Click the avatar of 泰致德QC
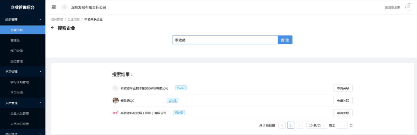Image resolution: width=417 pixels, height=135 pixels. tap(115, 100)
